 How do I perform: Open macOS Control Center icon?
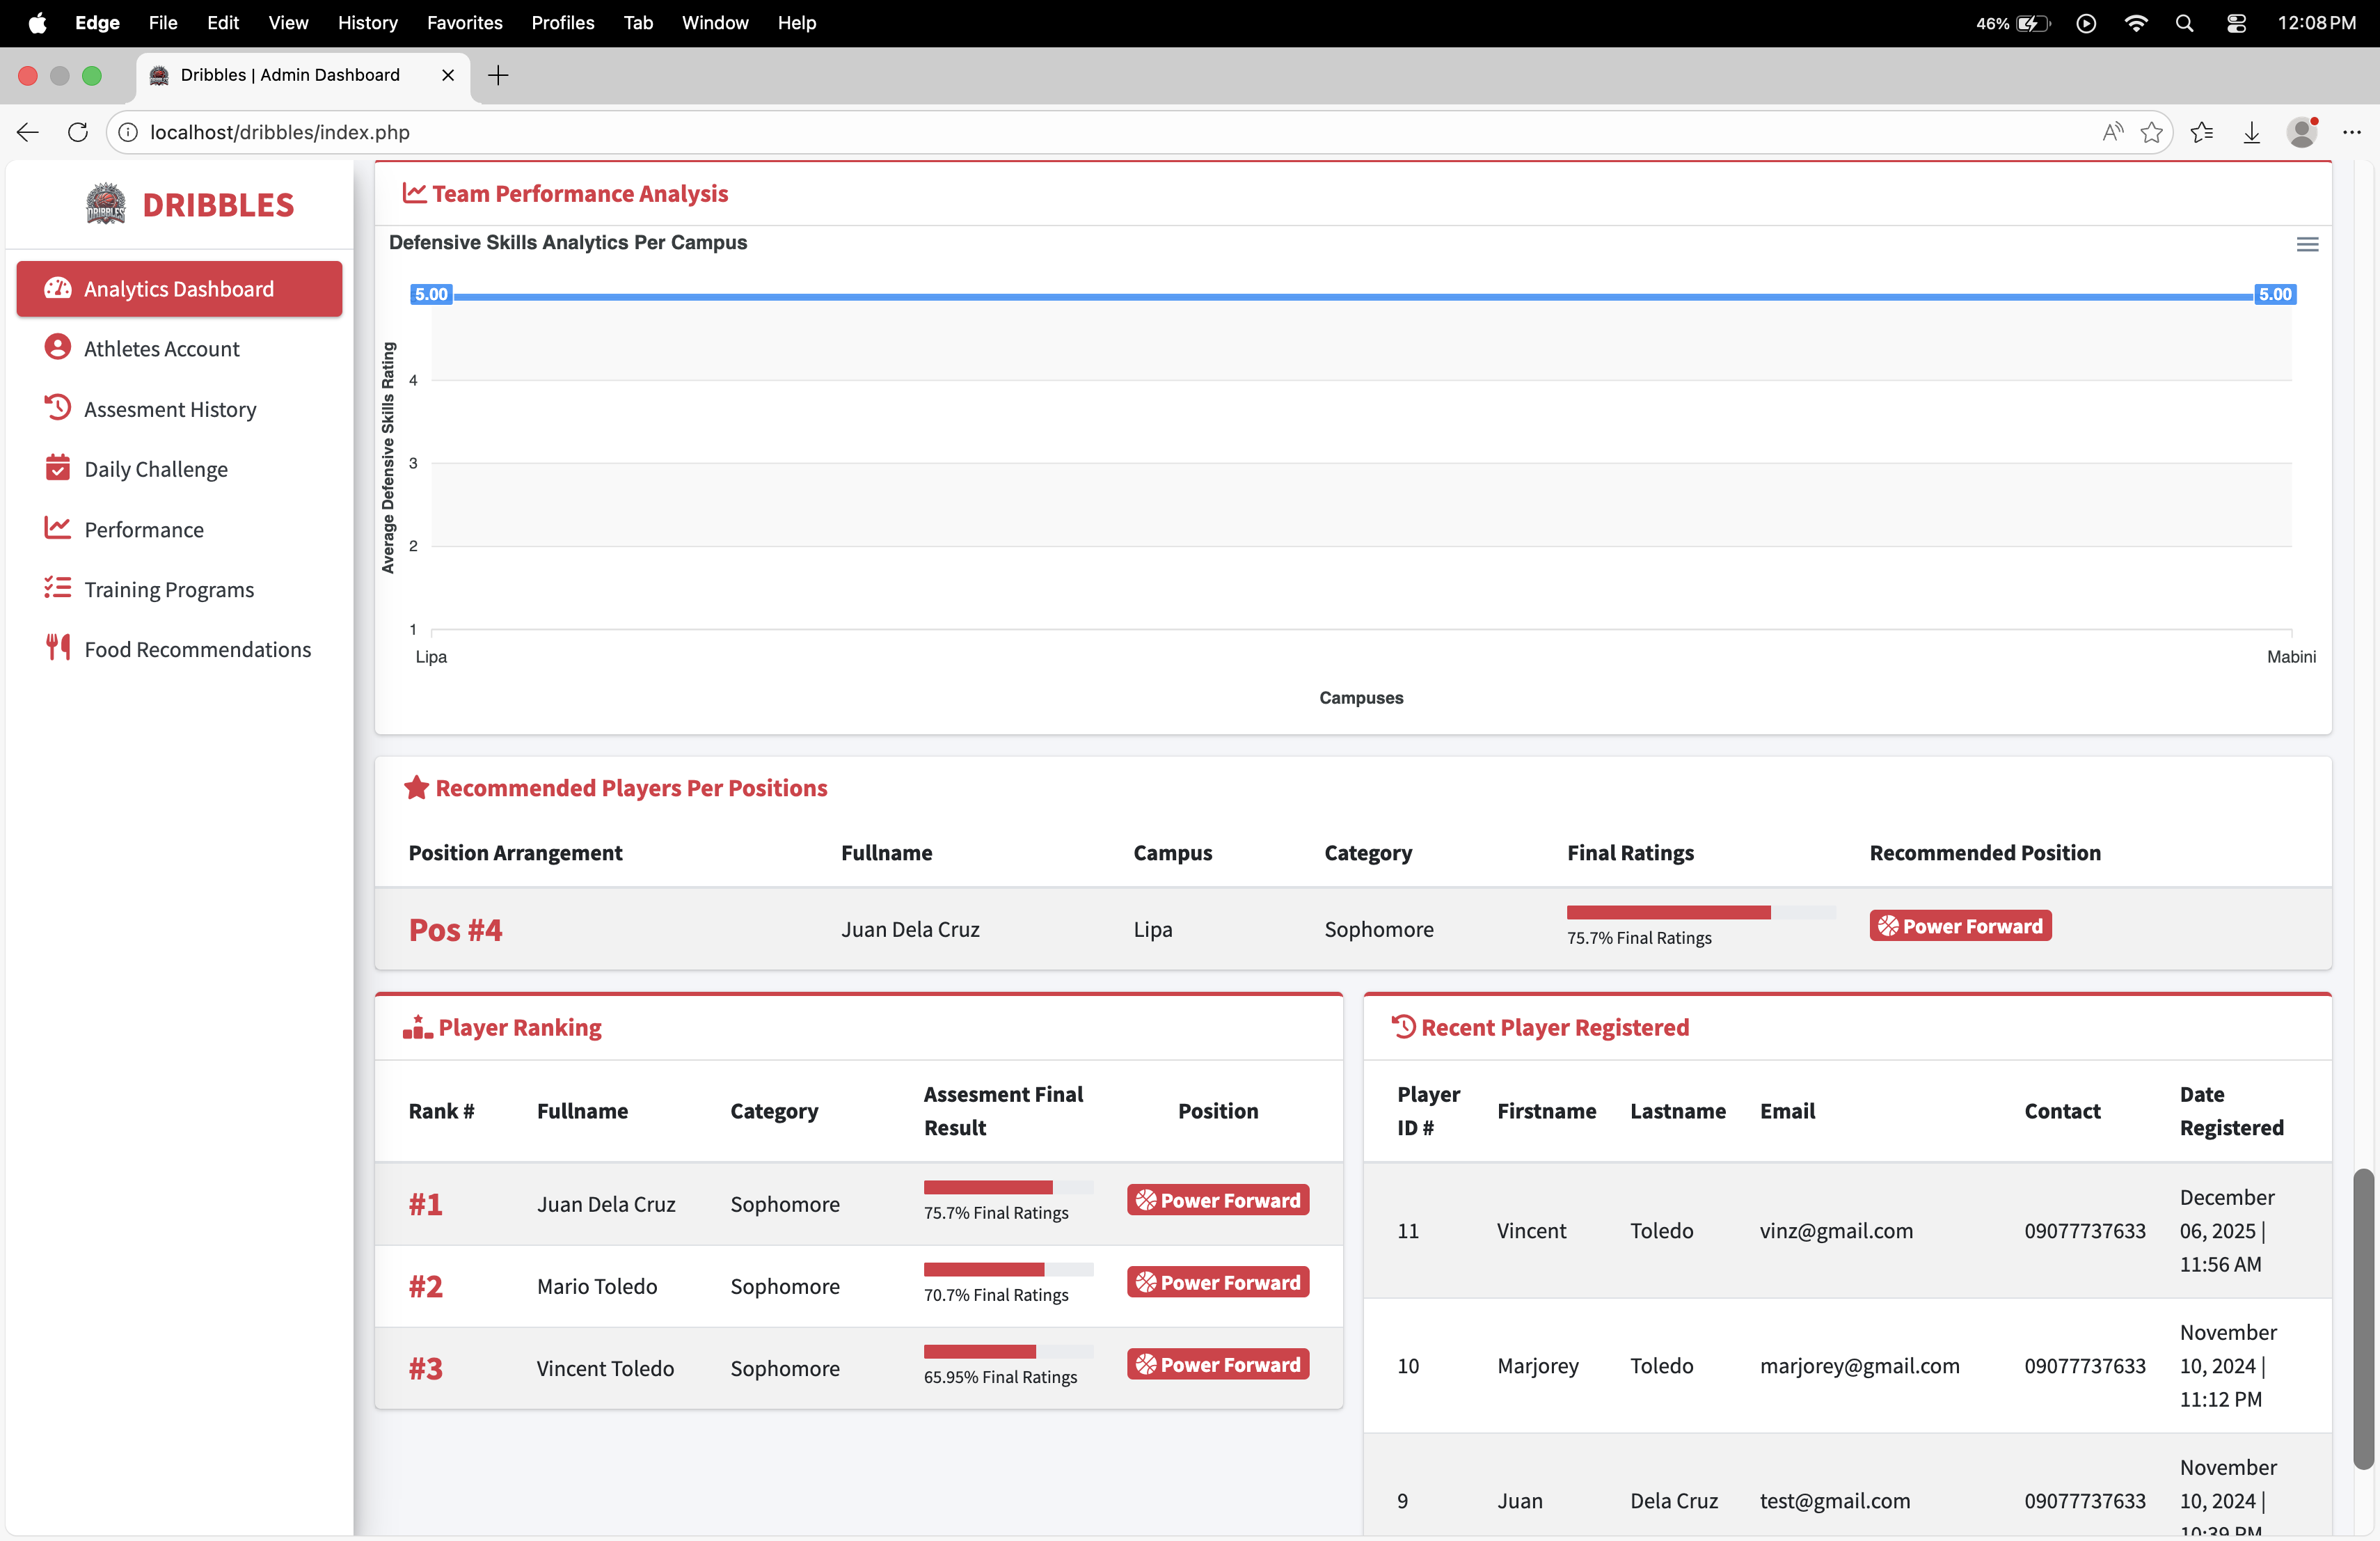2237,23
